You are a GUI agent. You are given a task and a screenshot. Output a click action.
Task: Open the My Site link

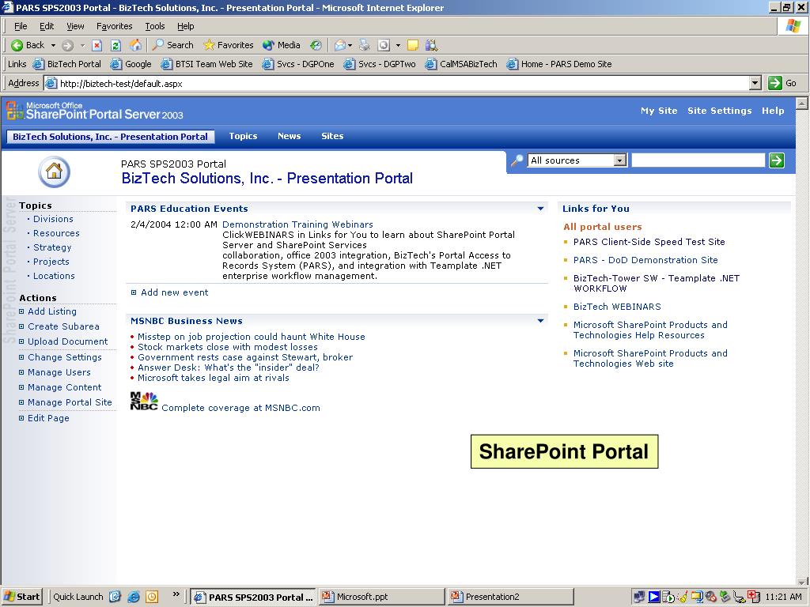(x=659, y=111)
